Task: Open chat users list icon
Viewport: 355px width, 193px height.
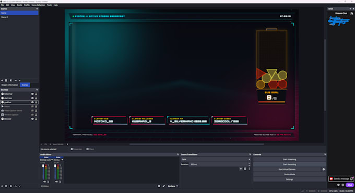Action: tap(351, 14)
